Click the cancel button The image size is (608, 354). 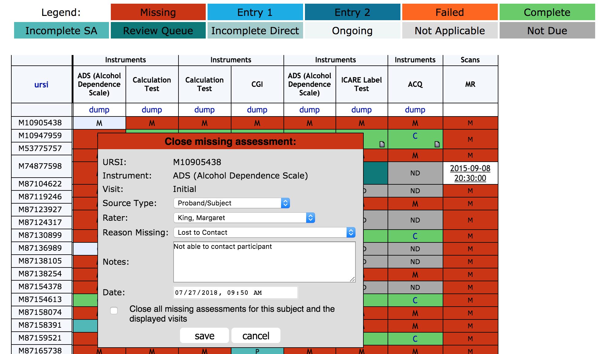pyautogui.click(x=256, y=336)
